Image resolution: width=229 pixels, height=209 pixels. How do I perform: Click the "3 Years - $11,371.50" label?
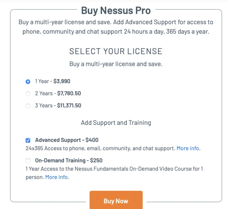pos(58,106)
